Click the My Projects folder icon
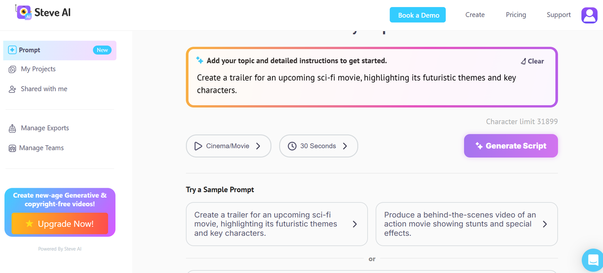The width and height of the screenshot is (603, 273). pyautogui.click(x=13, y=69)
